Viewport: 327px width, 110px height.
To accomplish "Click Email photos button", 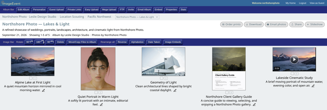I will point(276,24).
